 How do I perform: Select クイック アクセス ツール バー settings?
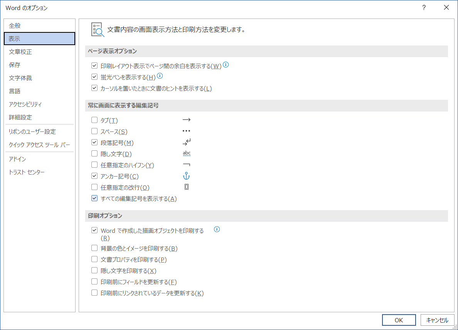[x=39, y=145]
